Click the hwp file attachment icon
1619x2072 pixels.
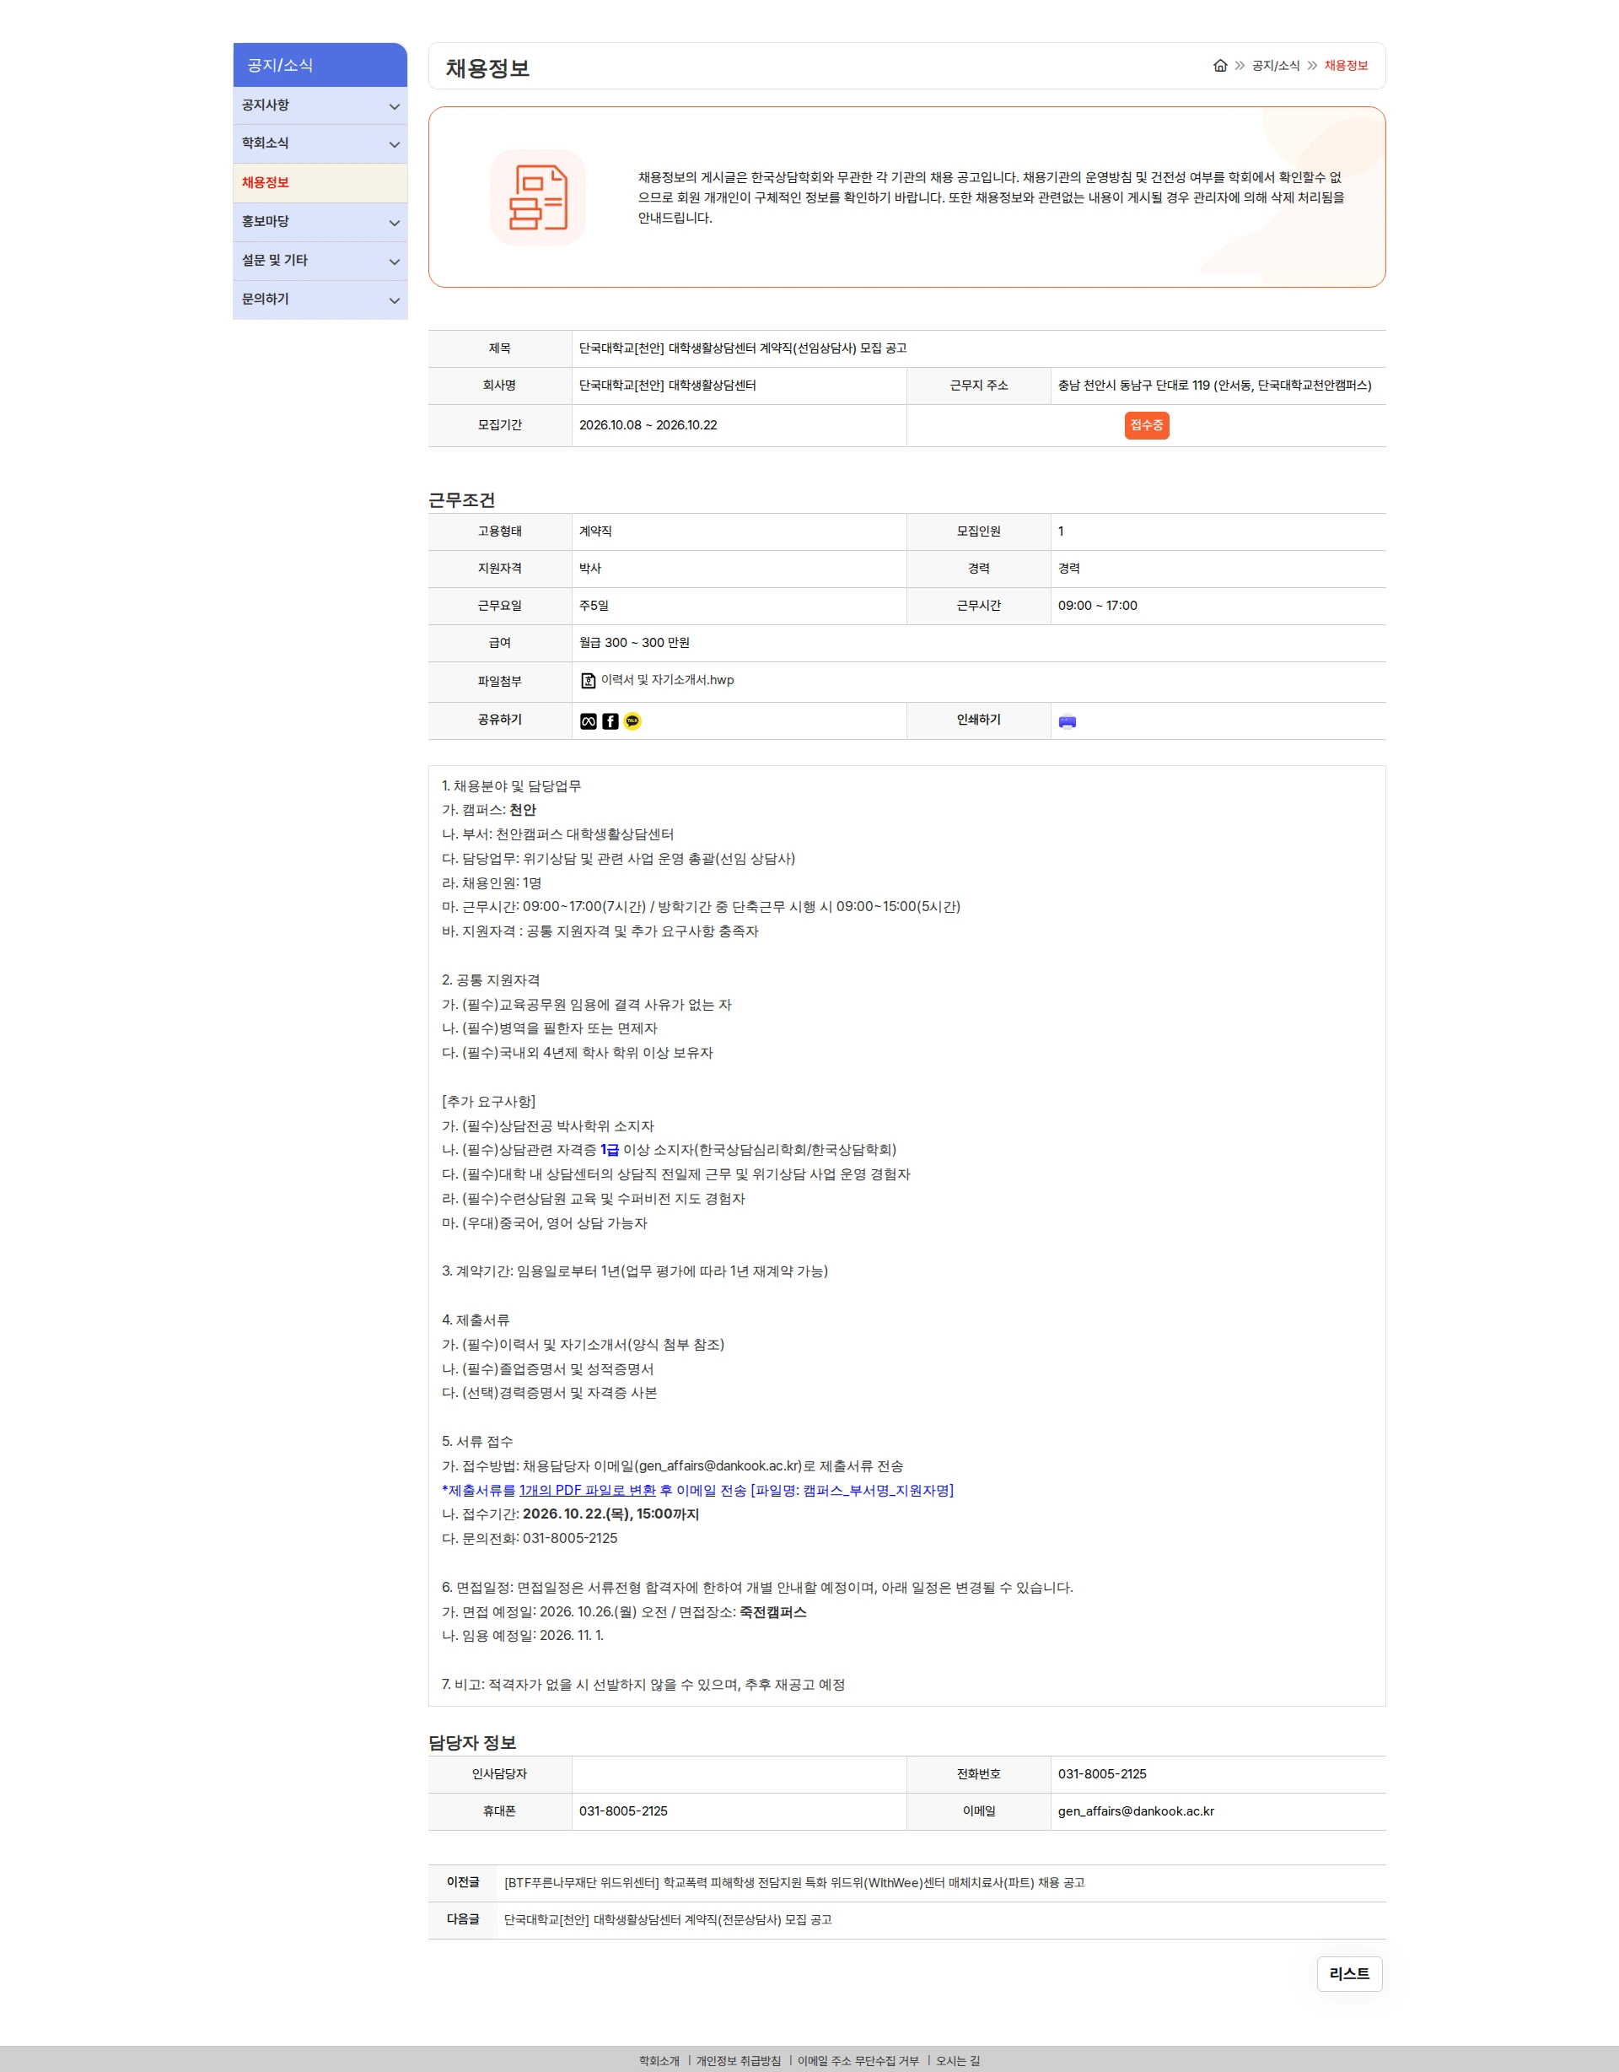click(588, 680)
